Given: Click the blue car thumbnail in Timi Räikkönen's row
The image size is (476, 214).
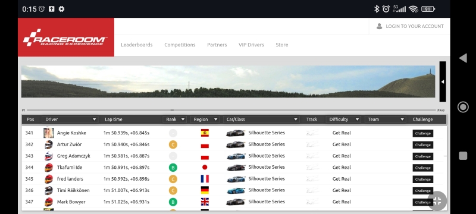Looking at the screenshot, I should [x=236, y=191].
